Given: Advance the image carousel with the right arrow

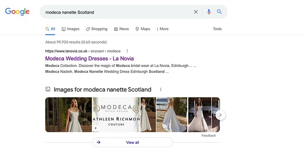Looking at the screenshot, I should click(x=220, y=115).
